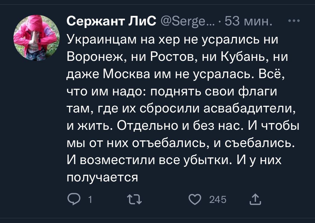The image size is (315, 223).
Task: Like the tweet with the heart icon
Action: click(195, 199)
